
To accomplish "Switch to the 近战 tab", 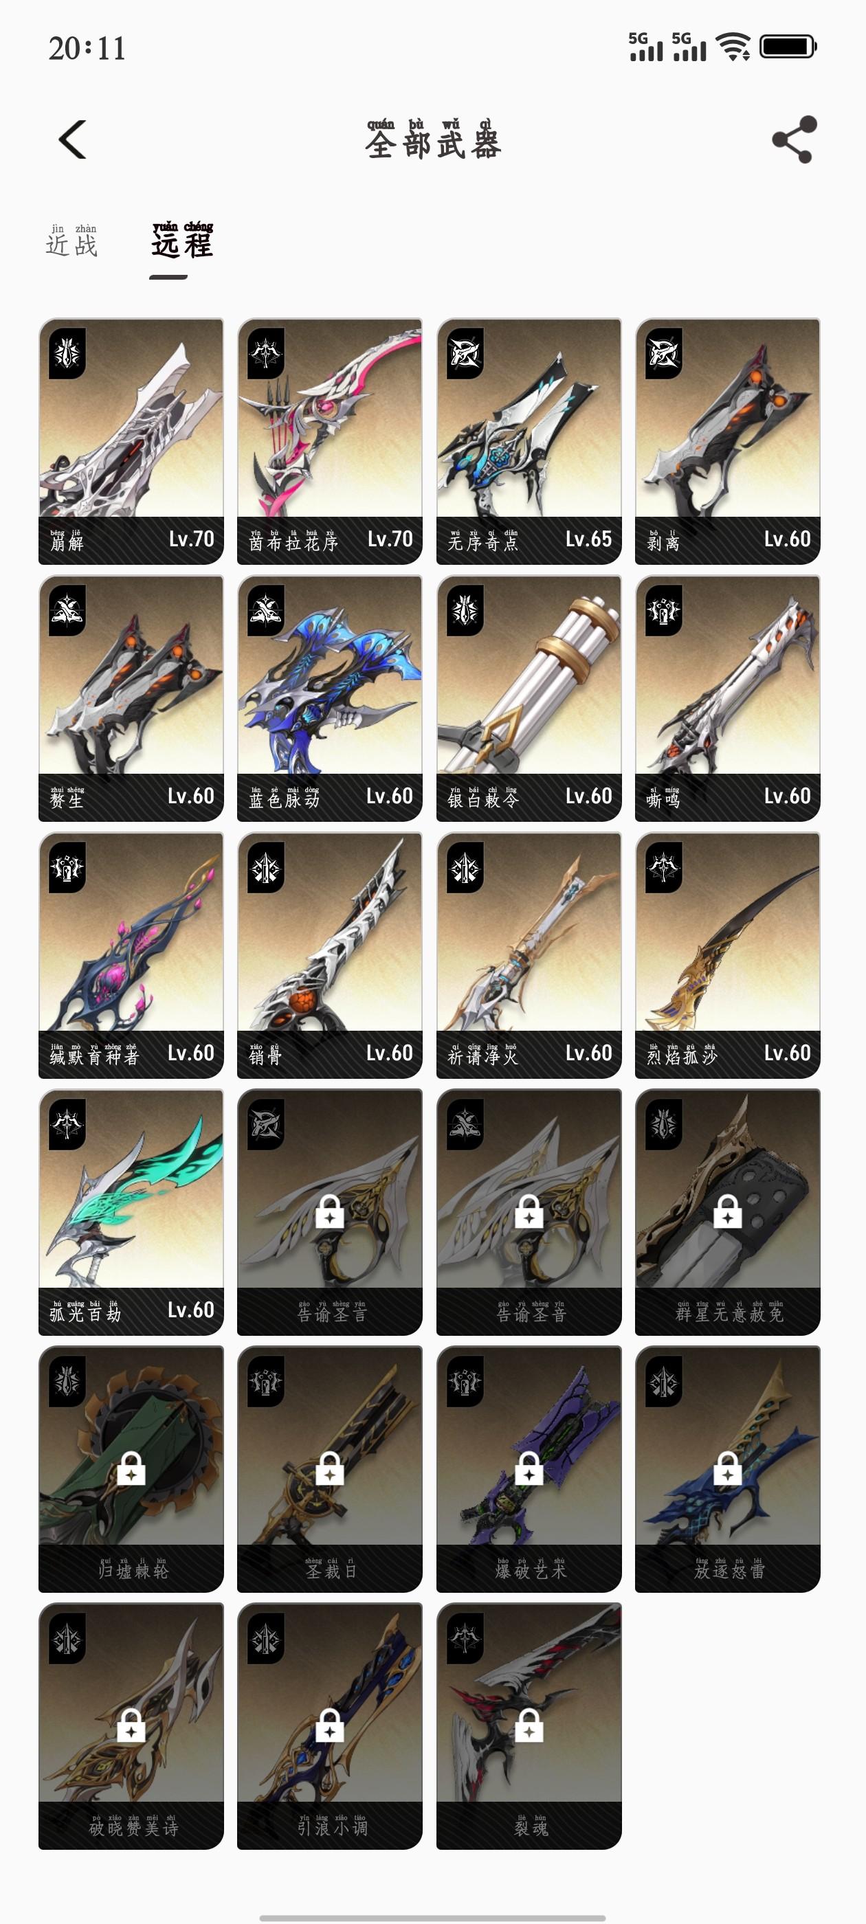I will click(71, 241).
